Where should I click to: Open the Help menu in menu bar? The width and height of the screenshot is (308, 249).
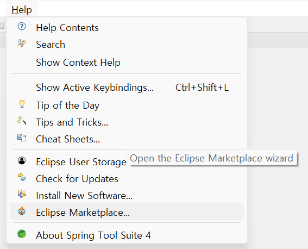coord(22,9)
